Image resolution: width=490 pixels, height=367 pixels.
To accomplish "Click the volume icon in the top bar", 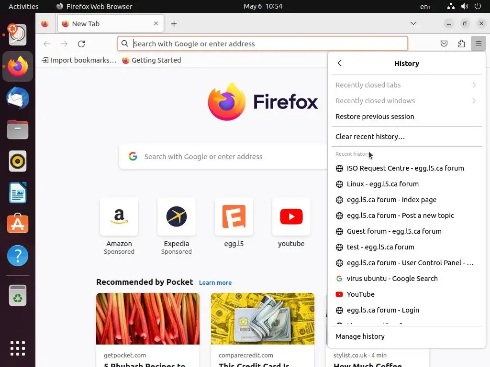I will tap(464, 6).
